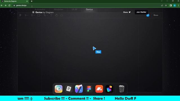Switch to the Automator tab
Viewport: 180px width, 101px height.
(x=40, y=10)
